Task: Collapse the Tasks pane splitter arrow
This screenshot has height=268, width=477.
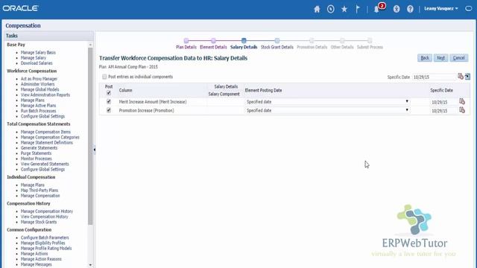Action: [x=95, y=150]
